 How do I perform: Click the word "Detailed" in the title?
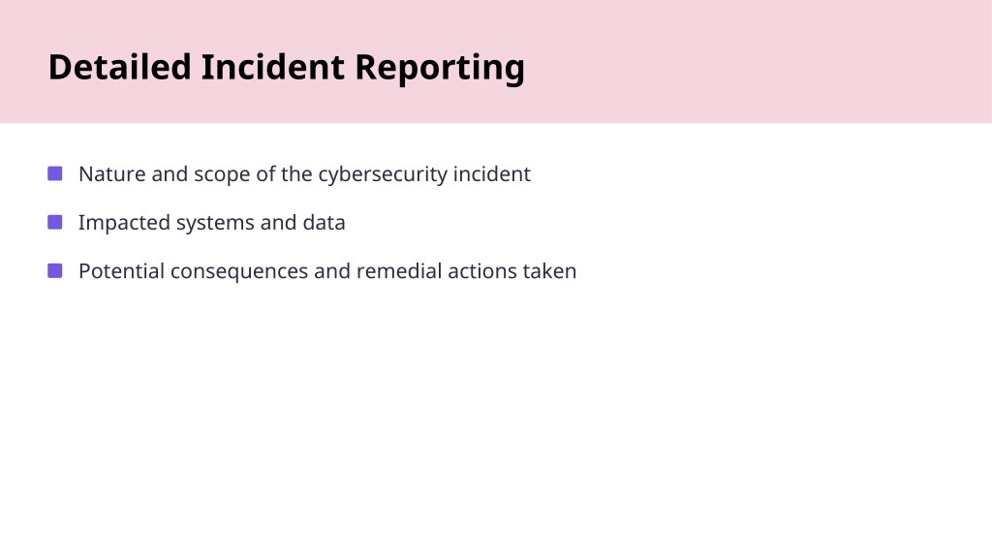coord(119,67)
